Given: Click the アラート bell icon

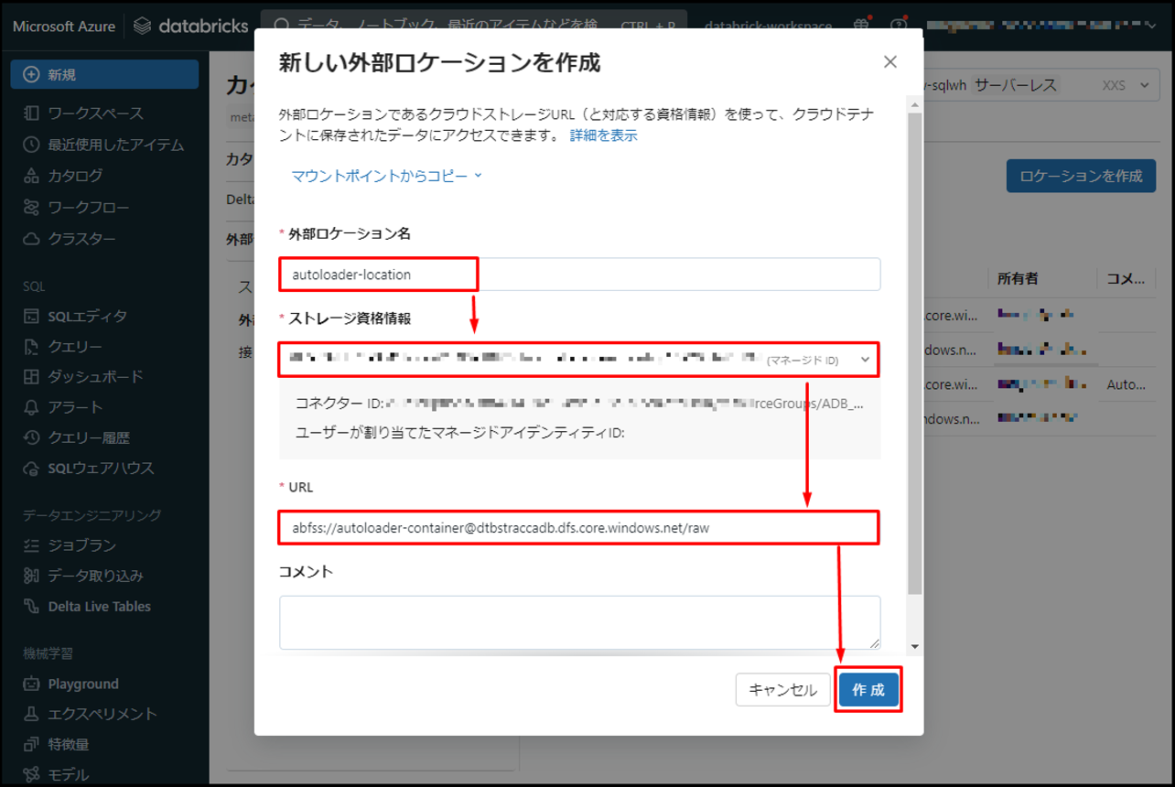Looking at the screenshot, I should click(x=32, y=407).
